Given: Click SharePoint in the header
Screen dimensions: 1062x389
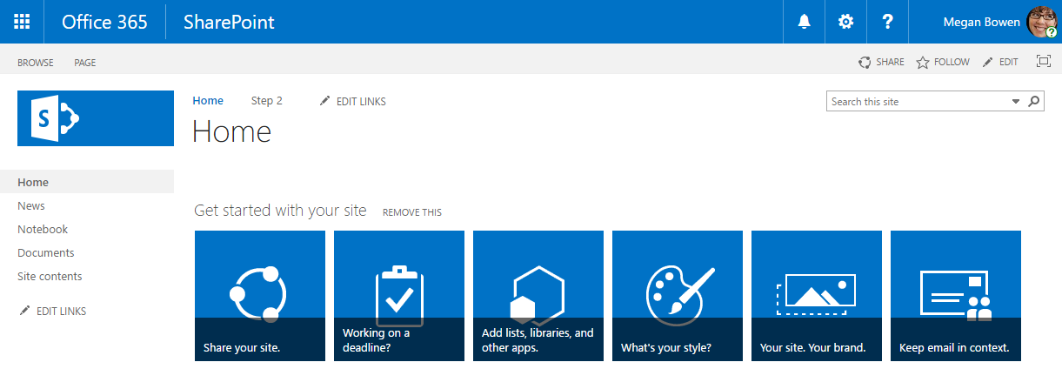Looking at the screenshot, I should [229, 22].
